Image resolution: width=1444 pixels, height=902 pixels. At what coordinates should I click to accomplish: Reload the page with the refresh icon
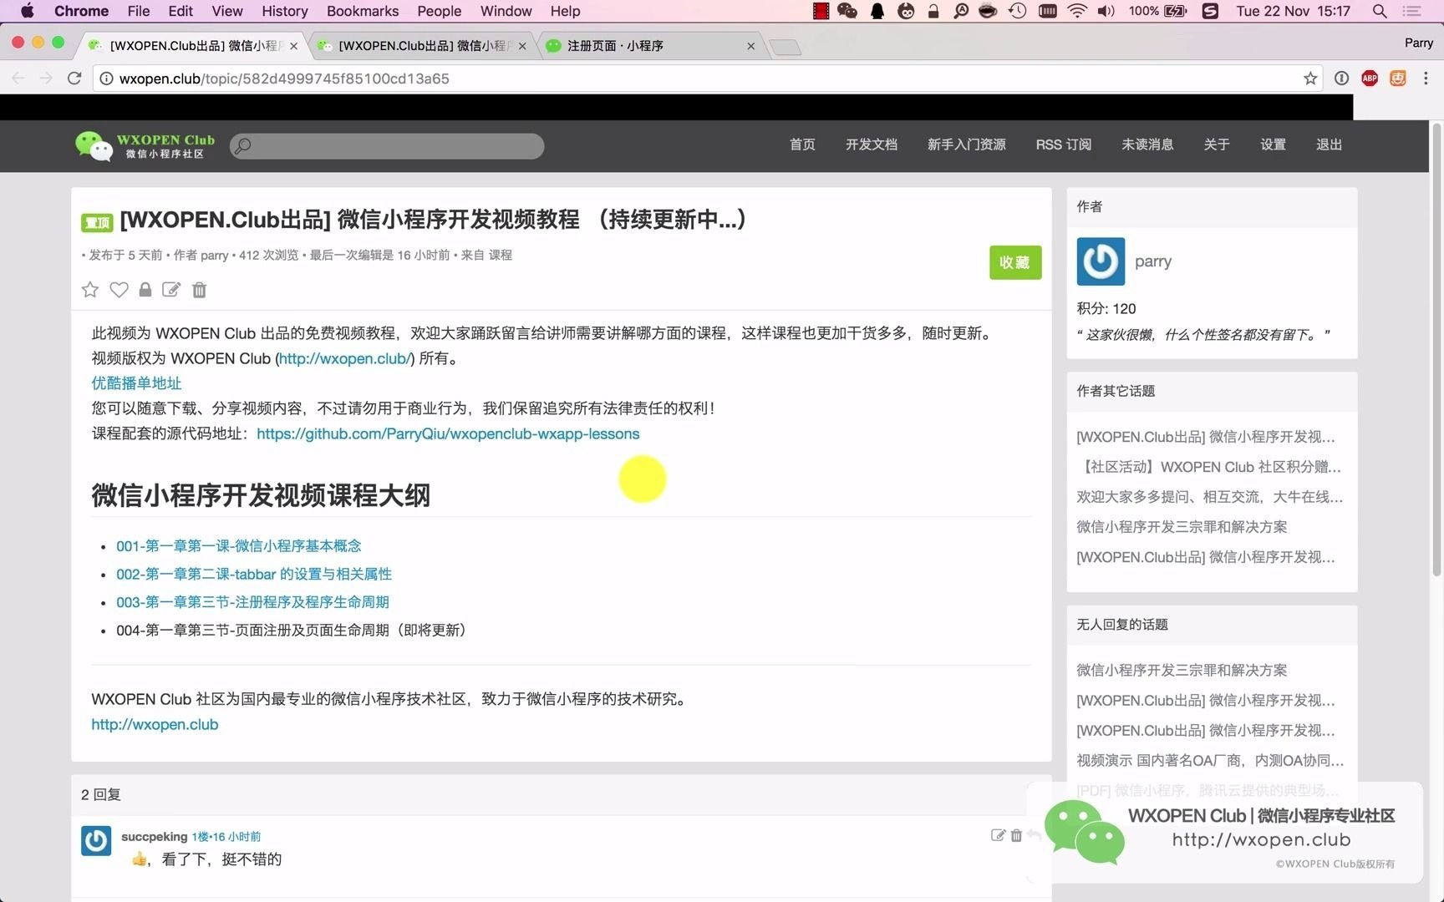coord(74,78)
